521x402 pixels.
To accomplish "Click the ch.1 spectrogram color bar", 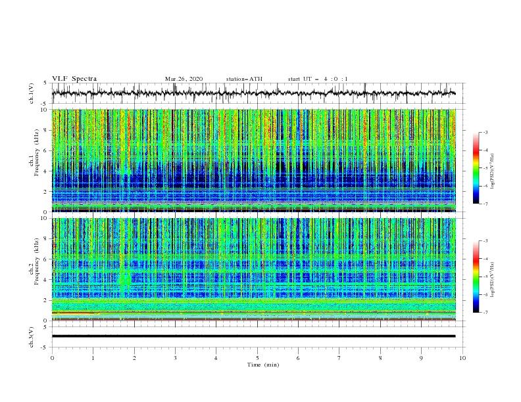I will (x=476, y=168).
